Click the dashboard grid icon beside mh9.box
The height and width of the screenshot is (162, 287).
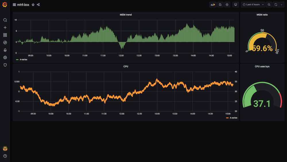(14, 5)
